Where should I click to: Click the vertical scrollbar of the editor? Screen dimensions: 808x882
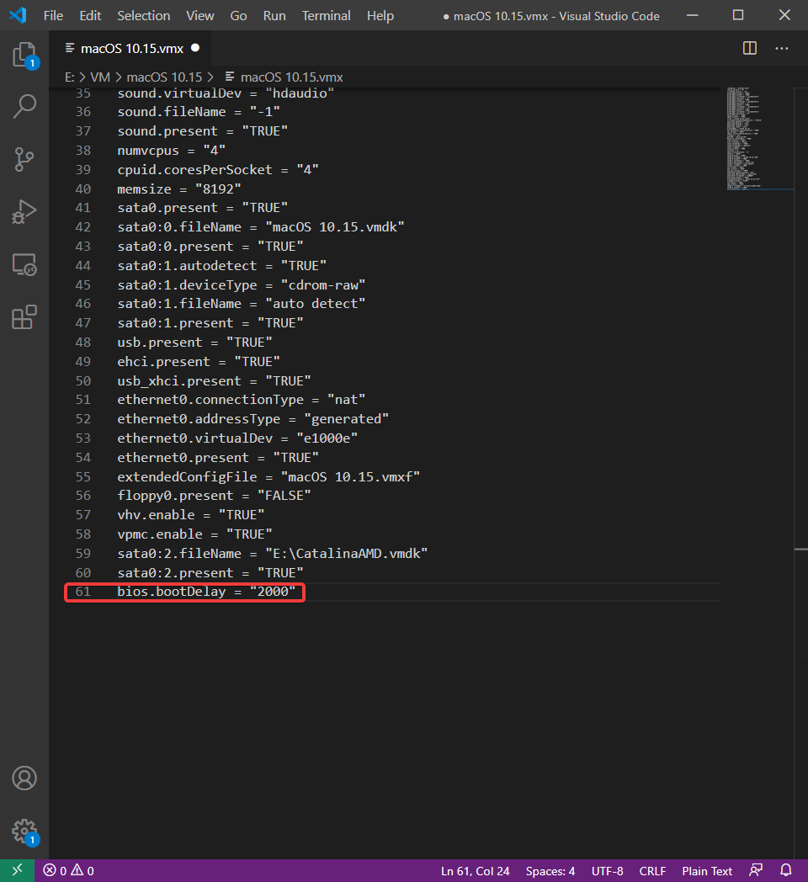point(800,472)
